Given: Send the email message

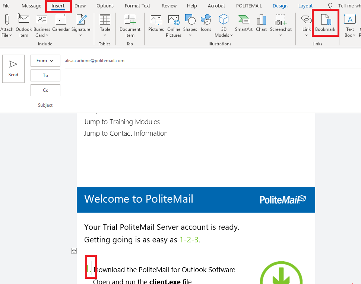Looking at the screenshot, I should pos(13,68).
